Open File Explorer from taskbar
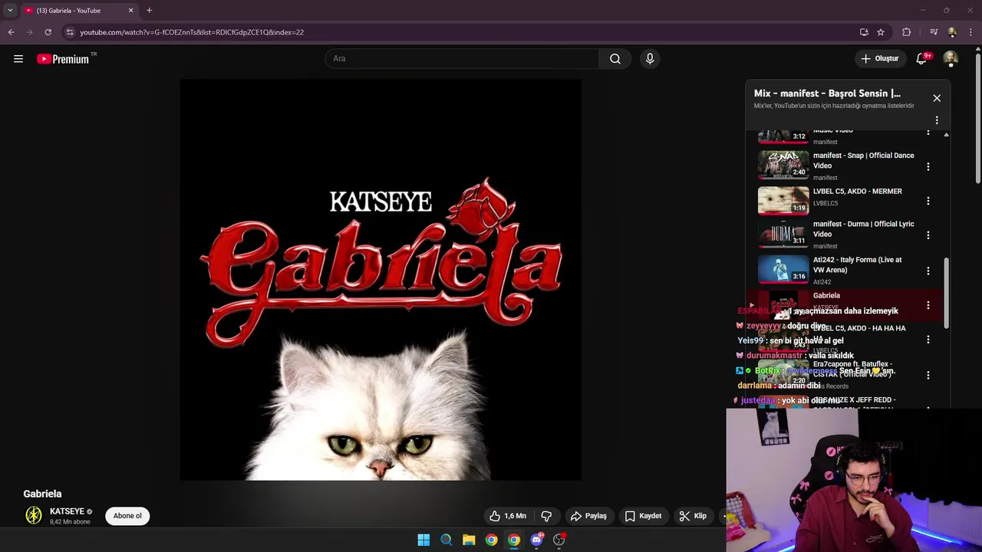 469,540
